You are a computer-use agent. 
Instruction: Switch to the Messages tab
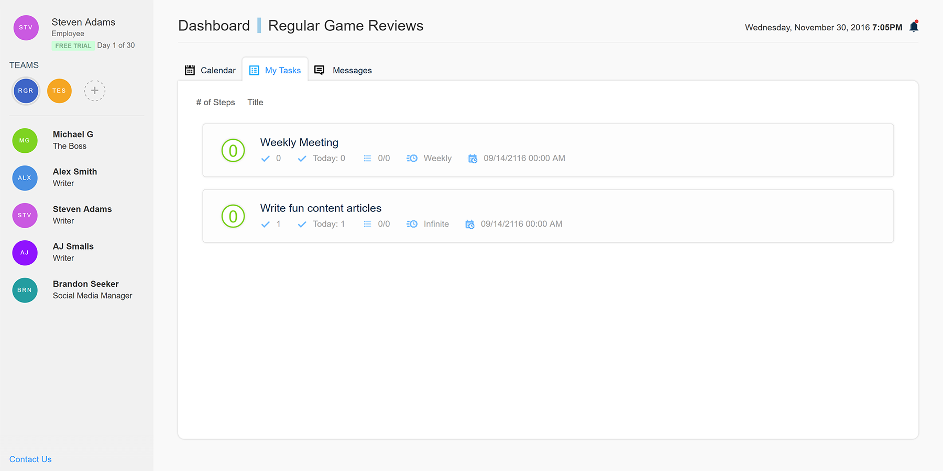pos(343,70)
